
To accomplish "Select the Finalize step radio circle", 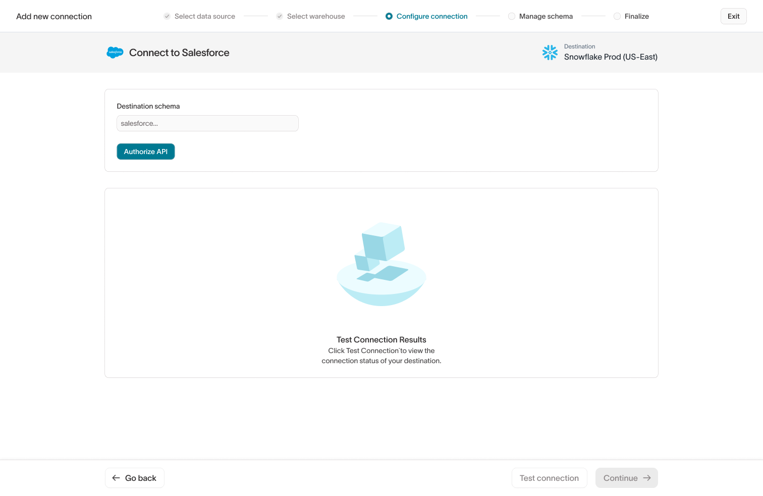I will tap(617, 16).
